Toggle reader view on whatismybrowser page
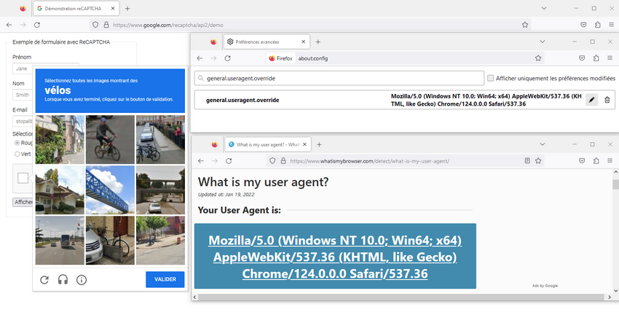Image resolution: width=619 pixels, height=315 pixels. 527,161
